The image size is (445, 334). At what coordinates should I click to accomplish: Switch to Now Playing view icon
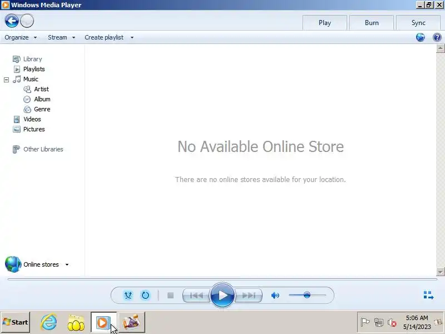click(x=428, y=295)
